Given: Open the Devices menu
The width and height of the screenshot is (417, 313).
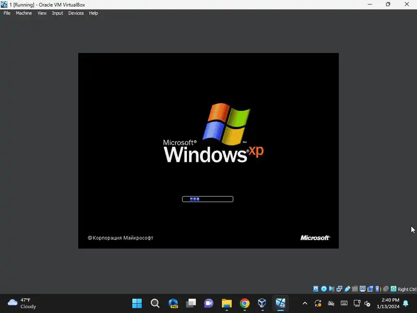Looking at the screenshot, I should tap(76, 13).
